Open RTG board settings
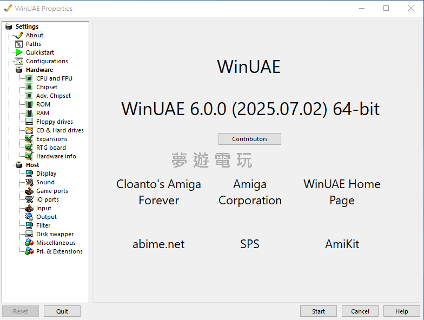Image resolution: width=424 pixels, height=320 pixels. pos(51,148)
